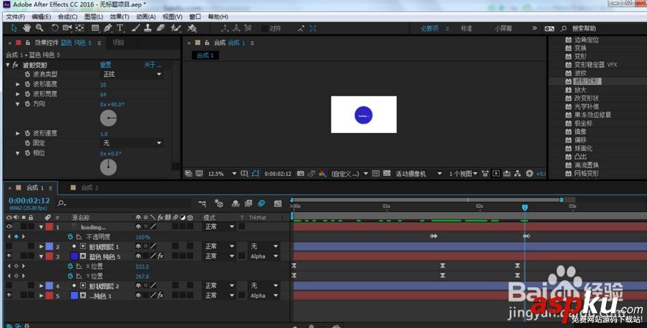Screen dimensions: 647x328
Task: Toggle the shy layers icon in timeline
Action: (236, 203)
